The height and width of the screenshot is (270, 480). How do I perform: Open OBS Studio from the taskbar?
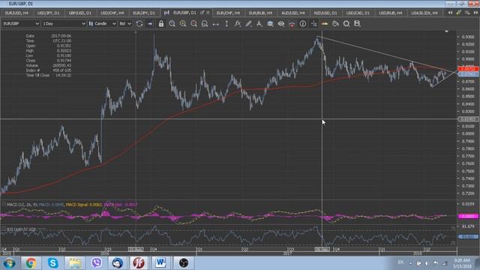tap(183, 263)
